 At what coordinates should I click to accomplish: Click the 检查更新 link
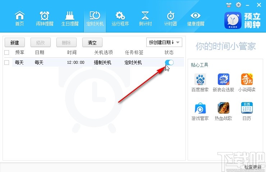pyautogui.click(x=253, y=167)
